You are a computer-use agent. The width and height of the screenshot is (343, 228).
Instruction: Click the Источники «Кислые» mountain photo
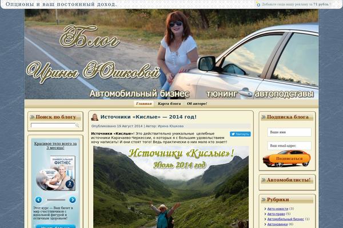(x=171, y=187)
